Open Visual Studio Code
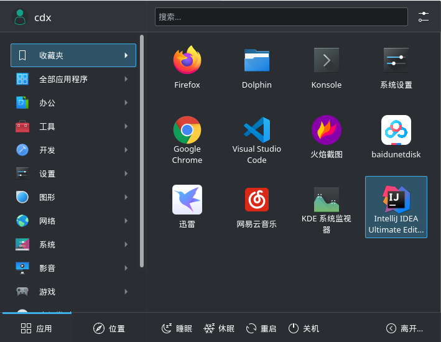441x342 pixels. tap(257, 140)
